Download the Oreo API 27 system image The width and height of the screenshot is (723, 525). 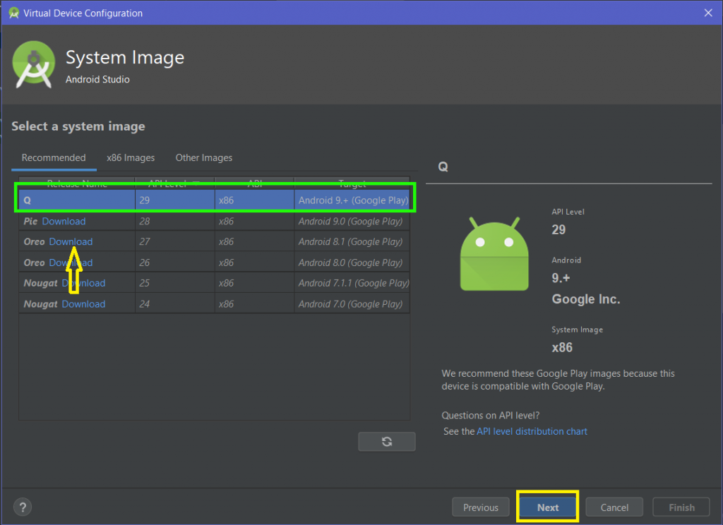coord(71,241)
